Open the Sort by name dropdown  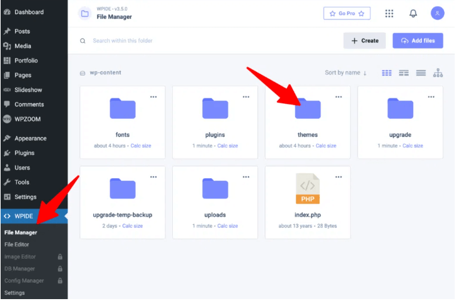point(346,73)
